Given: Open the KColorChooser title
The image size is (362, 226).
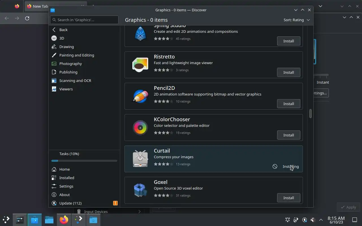Looking at the screenshot, I should coord(172,119).
